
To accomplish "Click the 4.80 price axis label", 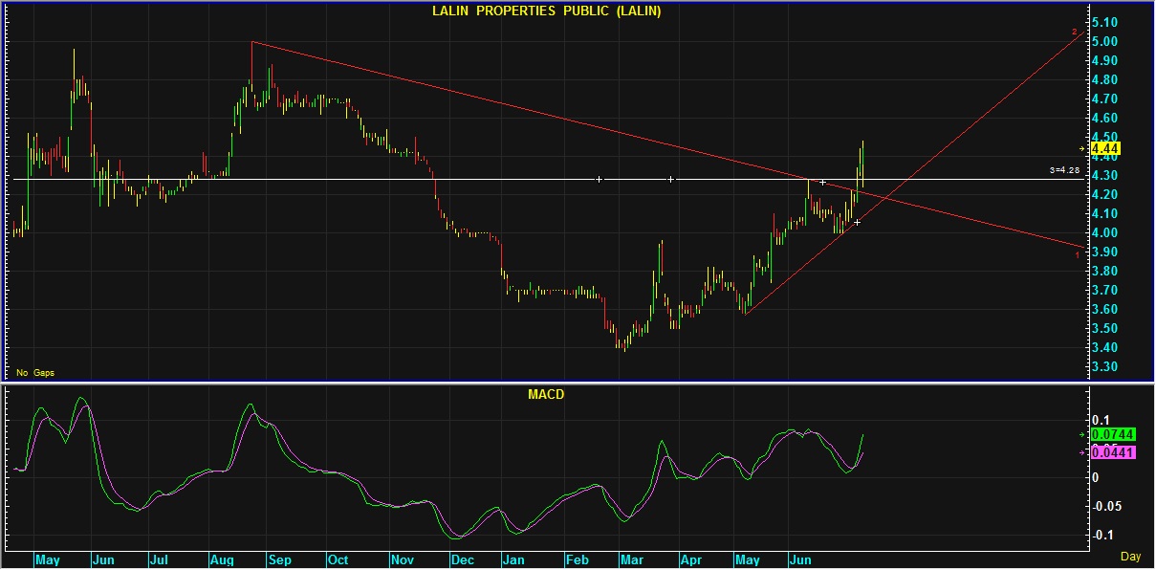I will (x=1105, y=79).
